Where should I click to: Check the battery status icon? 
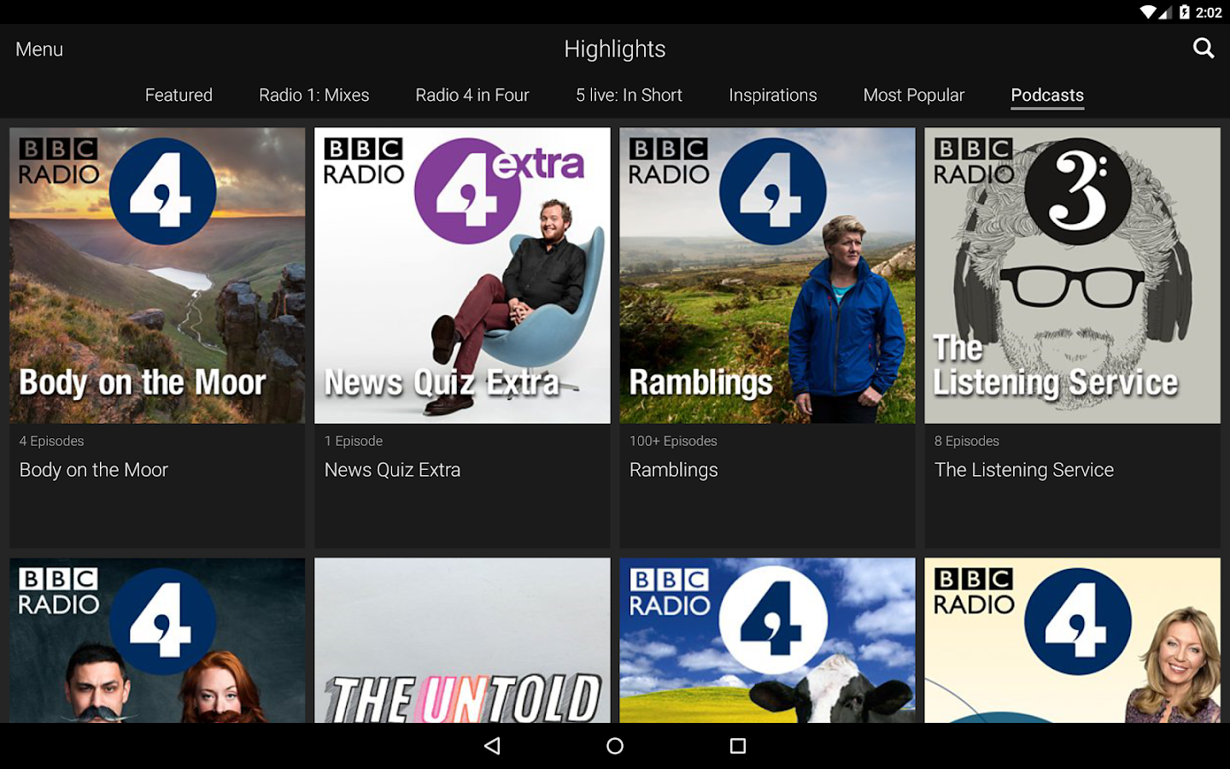click(x=1185, y=12)
